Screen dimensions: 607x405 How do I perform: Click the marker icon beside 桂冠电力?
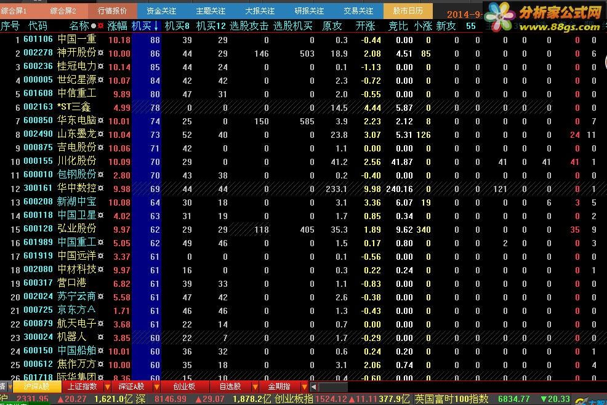coord(100,66)
